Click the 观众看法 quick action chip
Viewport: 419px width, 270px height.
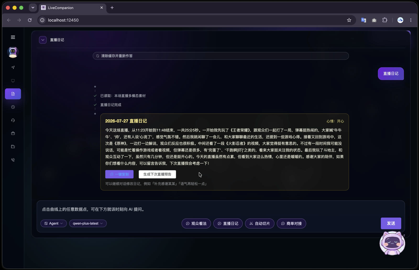pyautogui.click(x=196, y=224)
